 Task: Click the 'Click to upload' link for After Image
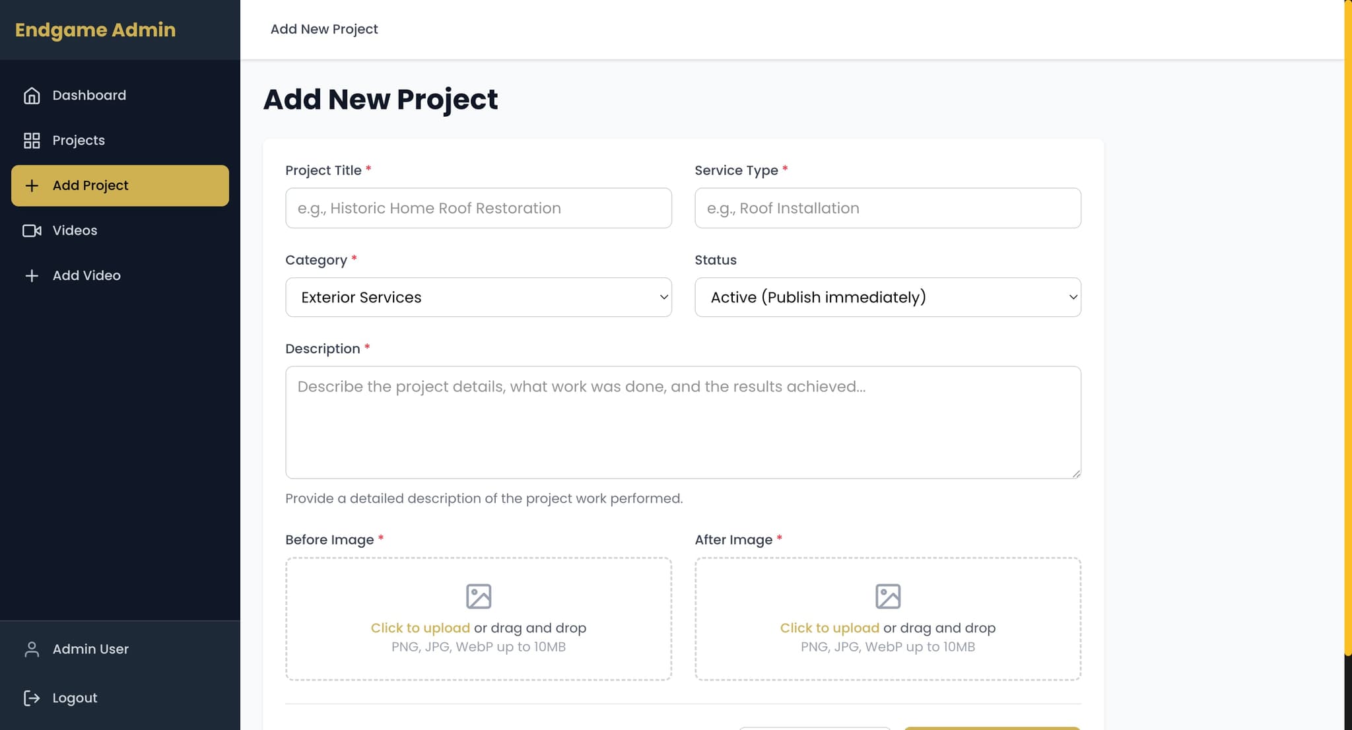click(829, 628)
